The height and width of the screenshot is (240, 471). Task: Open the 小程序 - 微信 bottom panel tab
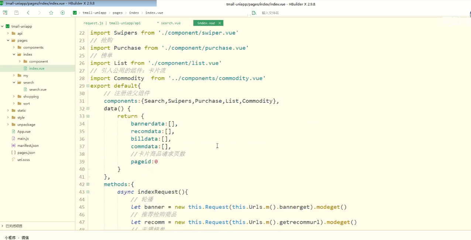click(17, 237)
